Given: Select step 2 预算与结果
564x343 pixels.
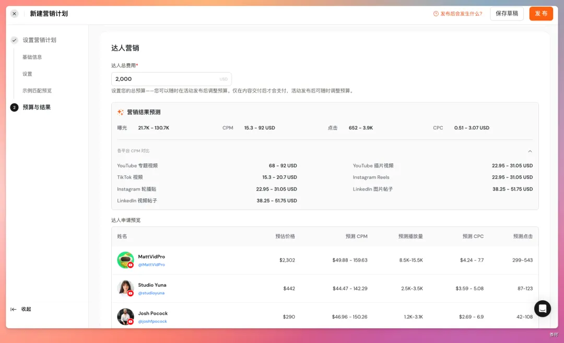Looking at the screenshot, I should (37, 107).
